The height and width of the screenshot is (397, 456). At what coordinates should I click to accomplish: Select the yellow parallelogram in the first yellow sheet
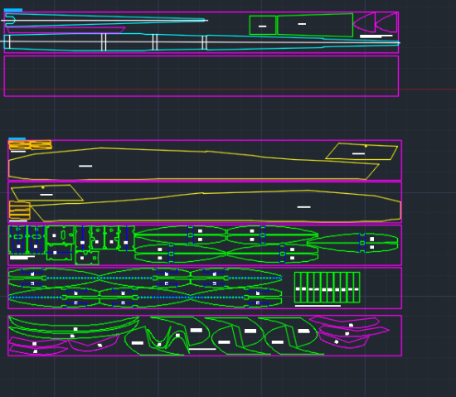361,151
